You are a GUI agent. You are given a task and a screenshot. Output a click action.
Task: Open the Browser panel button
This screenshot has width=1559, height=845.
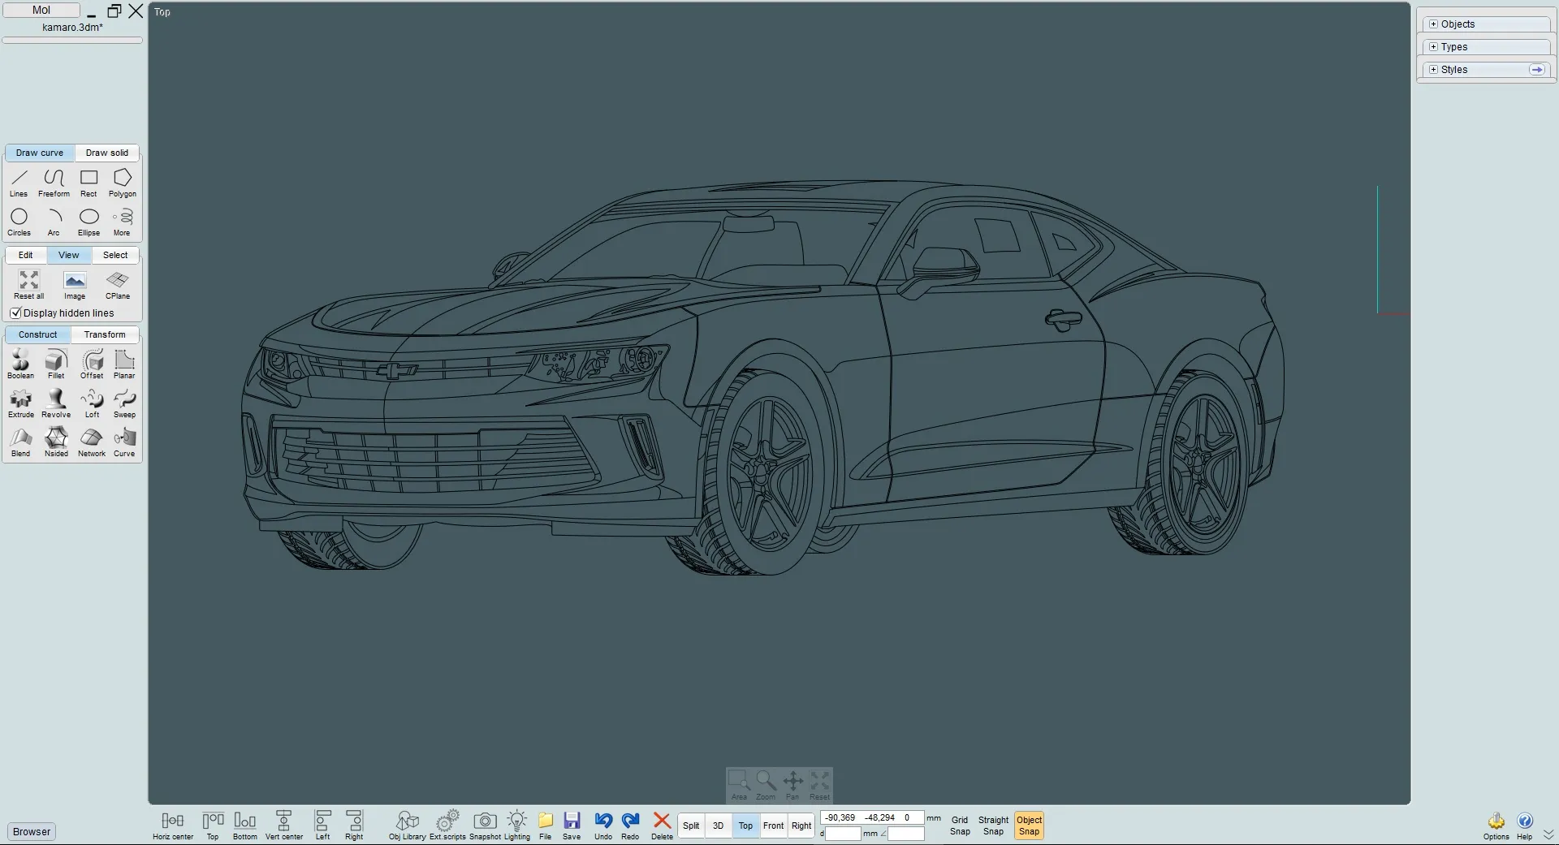[32, 831]
